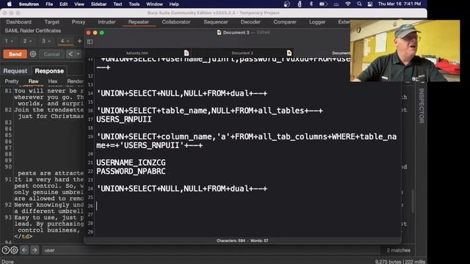Image resolution: width=470 pixels, height=264 pixels.
Task: Switch to Burp Proxy tab
Action: click(79, 22)
